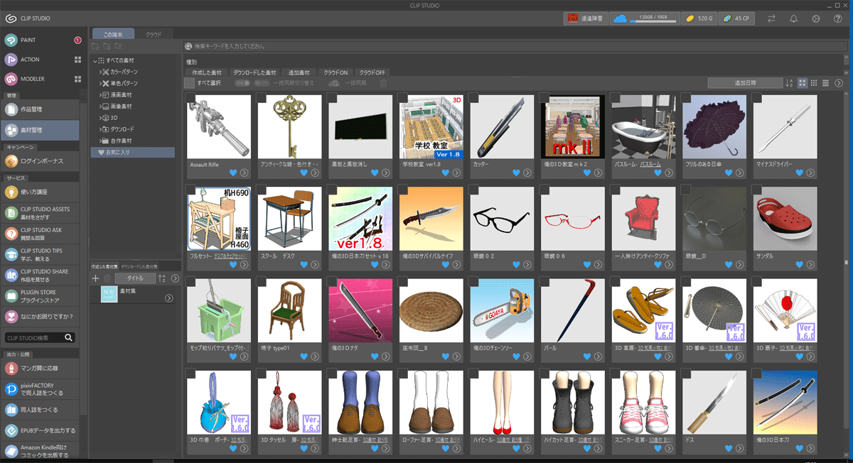The height and width of the screenshot is (463, 853).
Task: Open CLIP STUDIO SHARE 作品を見せる
Action: [x=41, y=275]
